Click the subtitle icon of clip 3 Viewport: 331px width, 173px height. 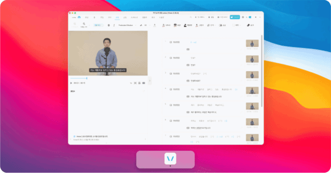(x=188, y=81)
